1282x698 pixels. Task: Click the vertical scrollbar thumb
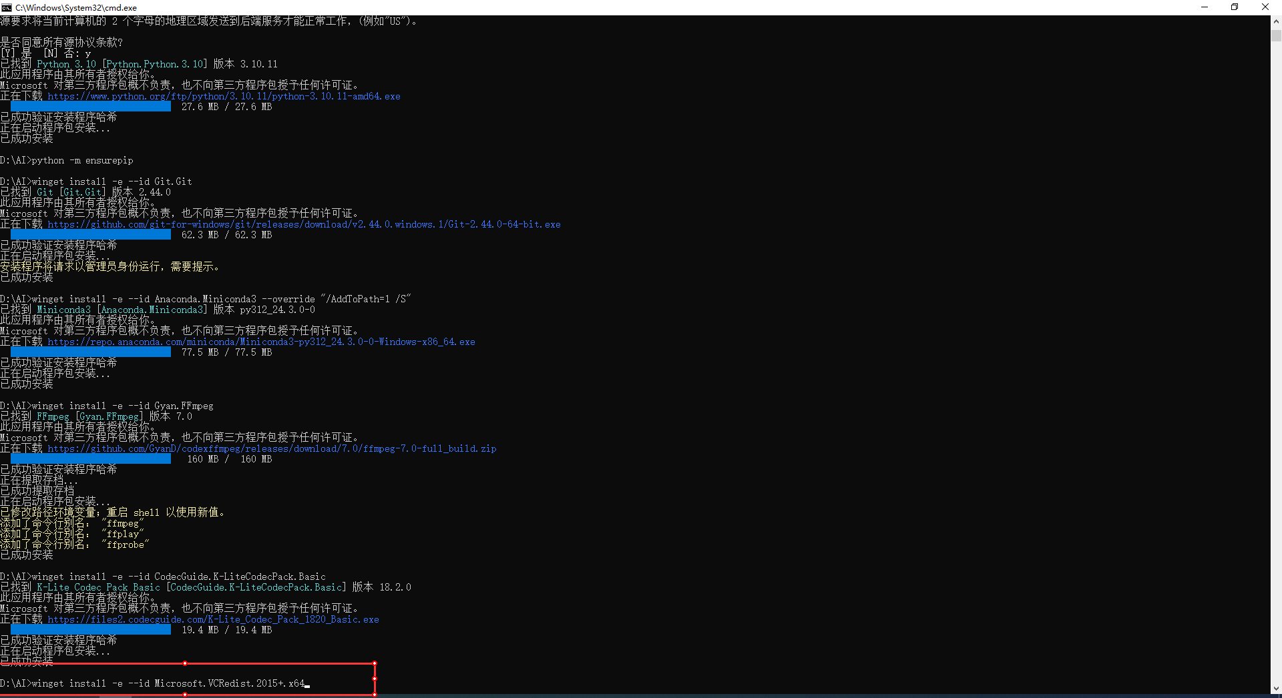pos(1276,36)
